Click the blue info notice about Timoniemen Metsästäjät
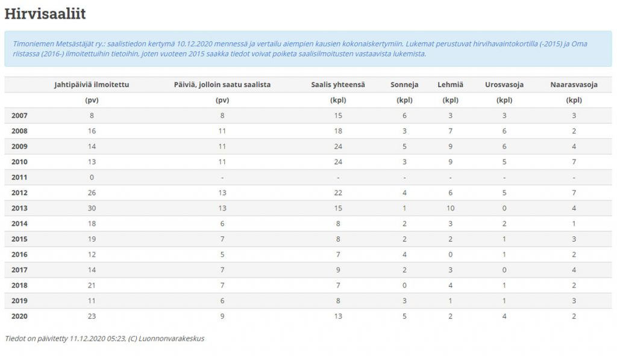This screenshot has width=617, height=356. (307, 49)
